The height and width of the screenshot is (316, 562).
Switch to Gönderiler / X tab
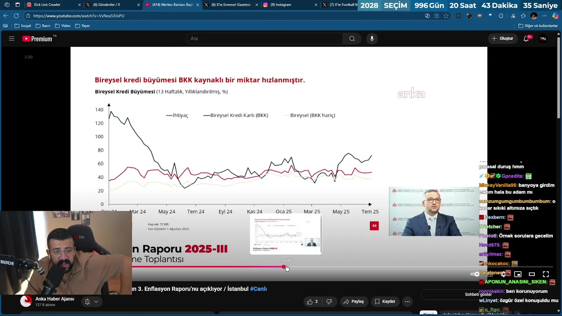pyautogui.click(x=113, y=5)
